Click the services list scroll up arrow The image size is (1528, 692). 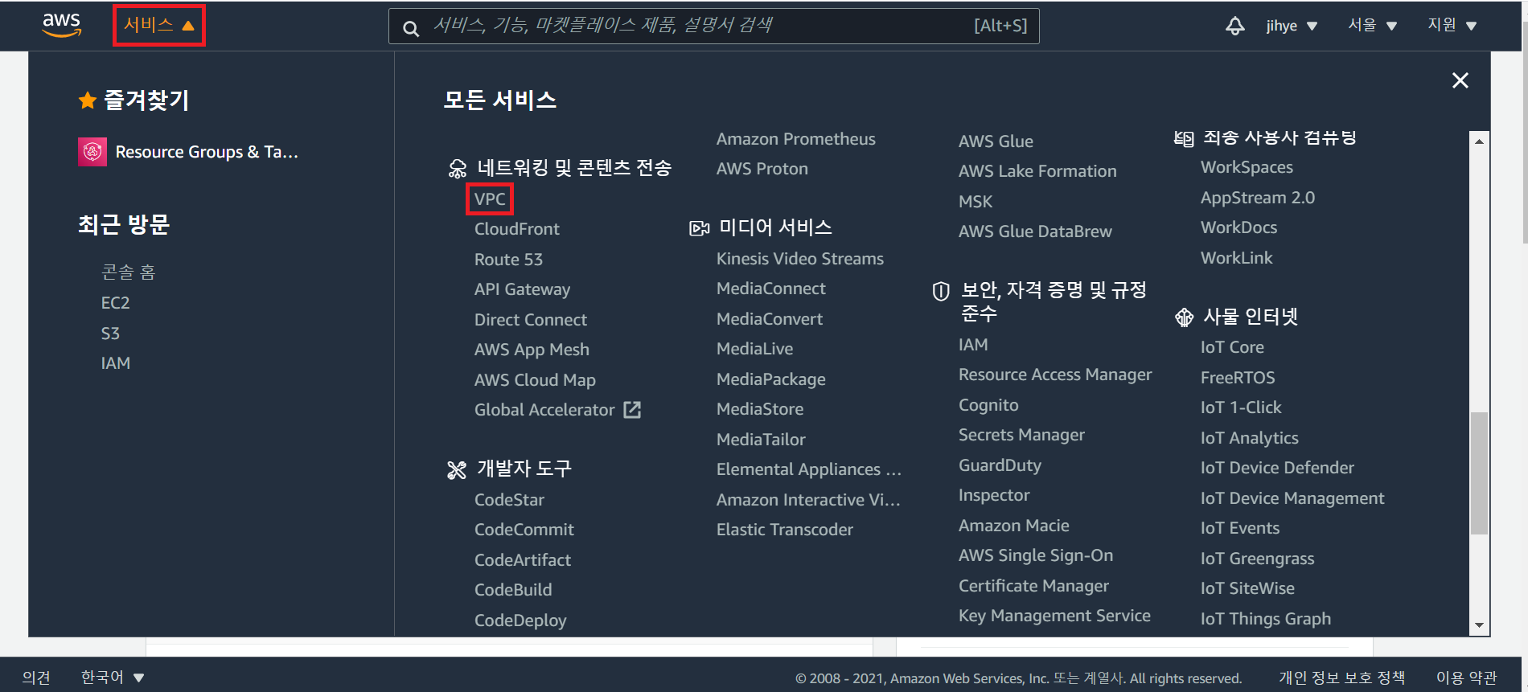pos(1479,141)
